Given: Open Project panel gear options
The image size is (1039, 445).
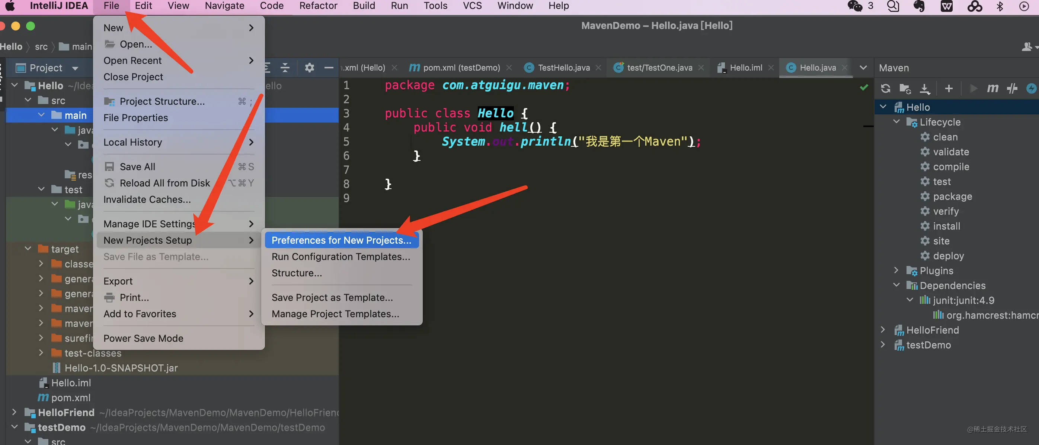Looking at the screenshot, I should click(x=309, y=68).
